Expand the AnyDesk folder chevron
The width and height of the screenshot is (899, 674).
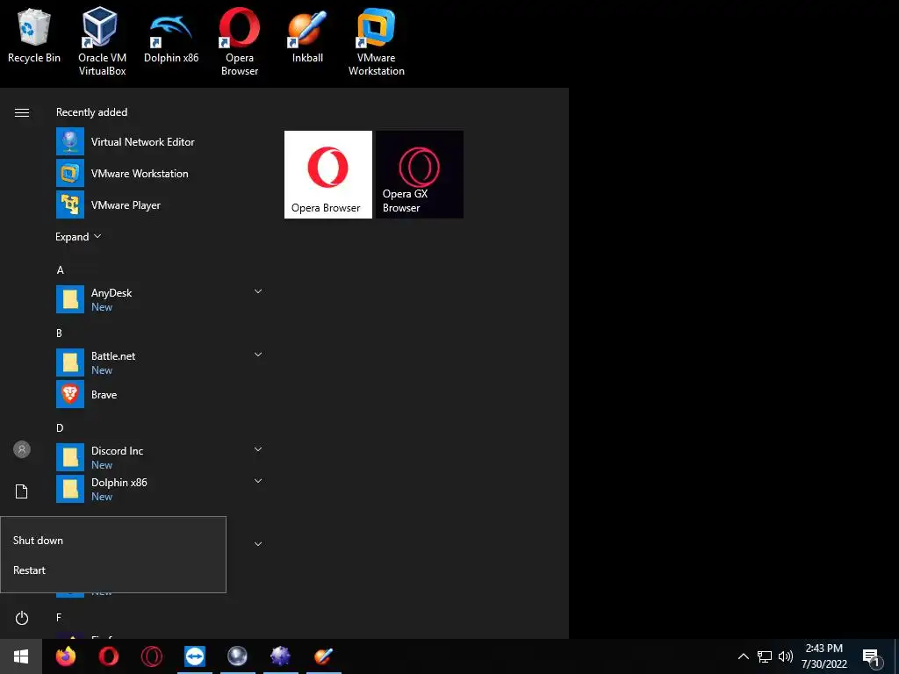tap(258, 291)
